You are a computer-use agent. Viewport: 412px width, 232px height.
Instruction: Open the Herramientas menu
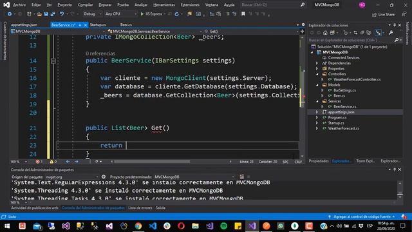164,5
